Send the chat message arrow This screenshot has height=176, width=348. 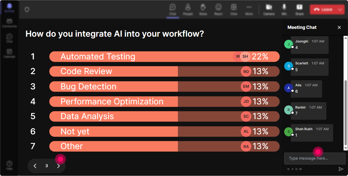click(341, 169)
